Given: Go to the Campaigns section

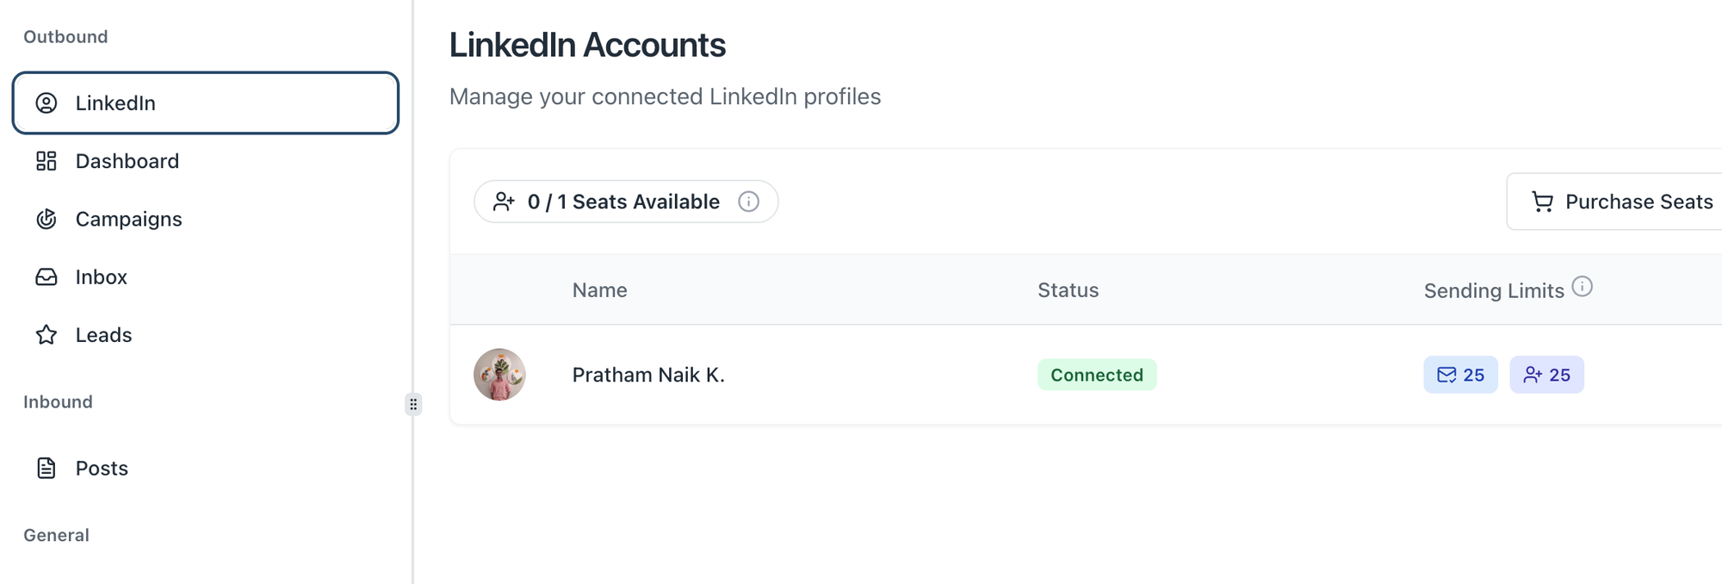Looking at the screenshot, I should pyautogui.click(x=129, y=219).
